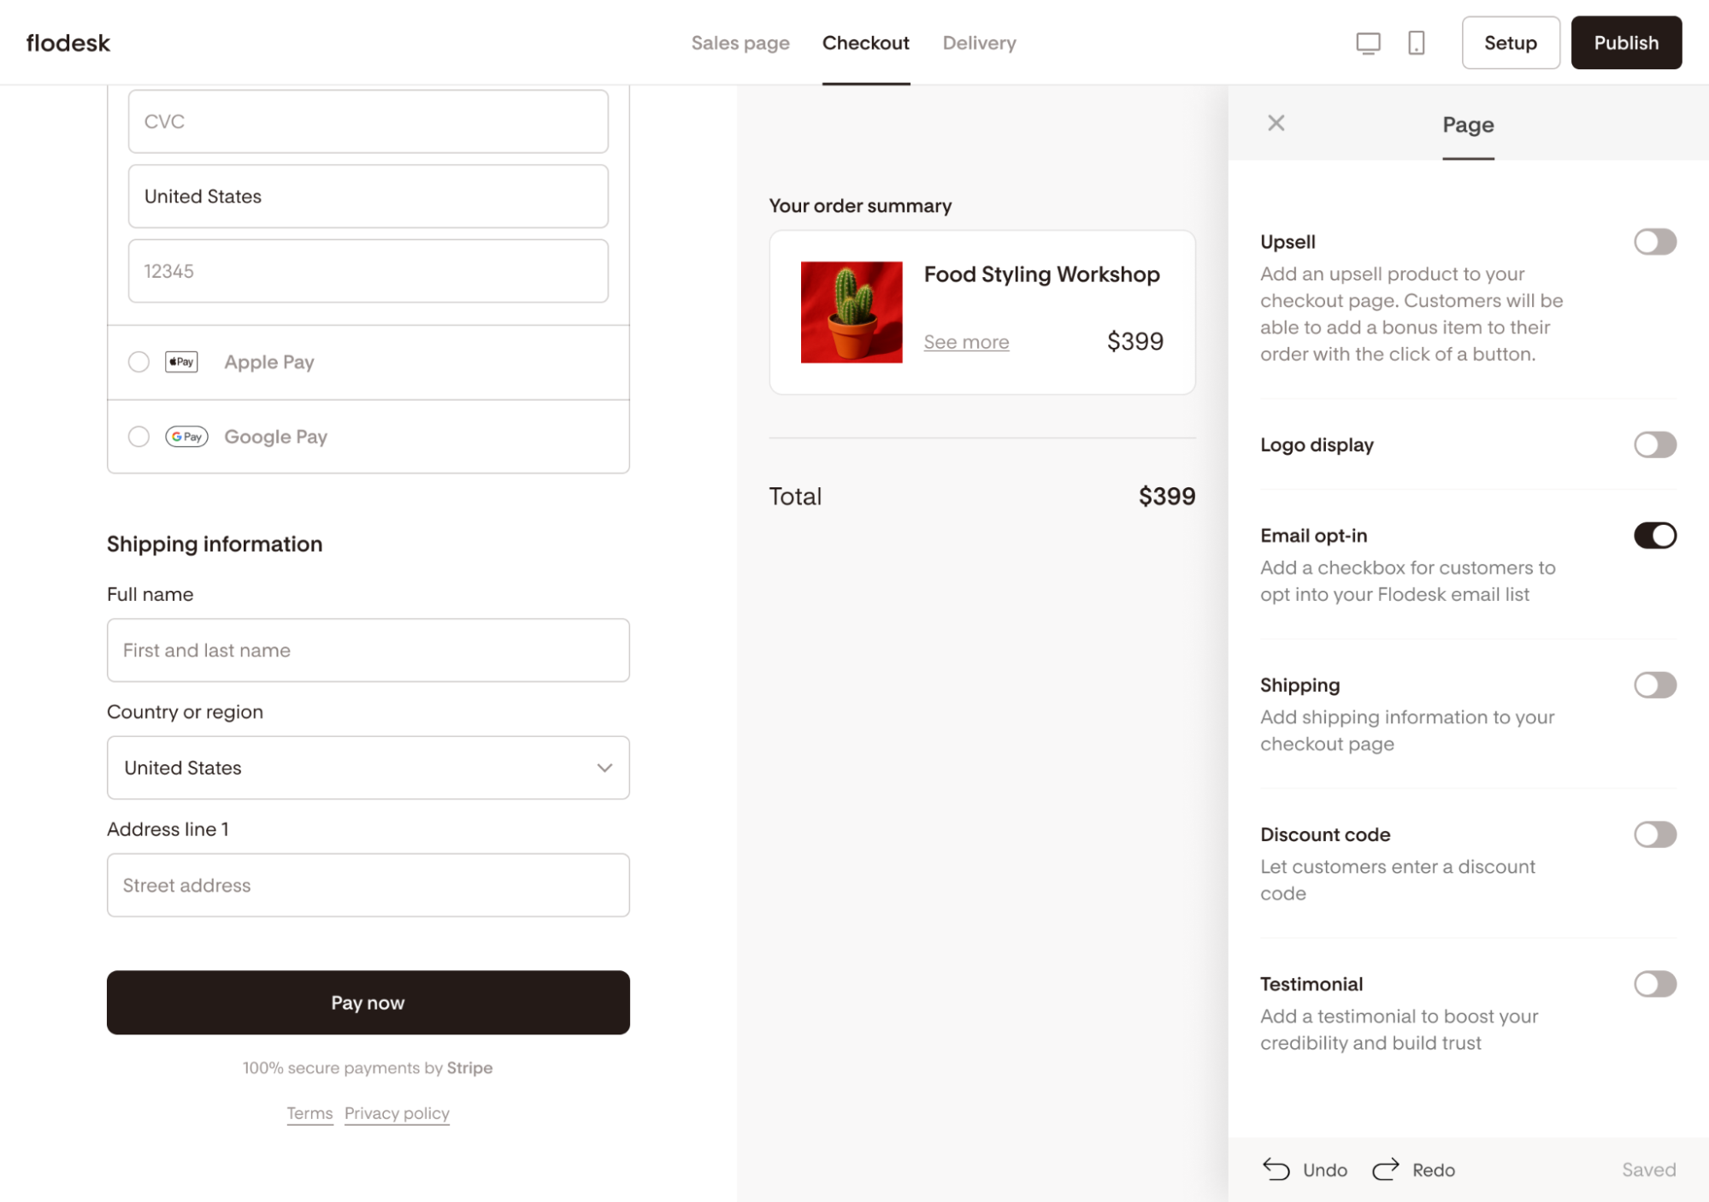1709x1202 pixels.
Task: Open the Sales page tab
Action: pos(740,43)
